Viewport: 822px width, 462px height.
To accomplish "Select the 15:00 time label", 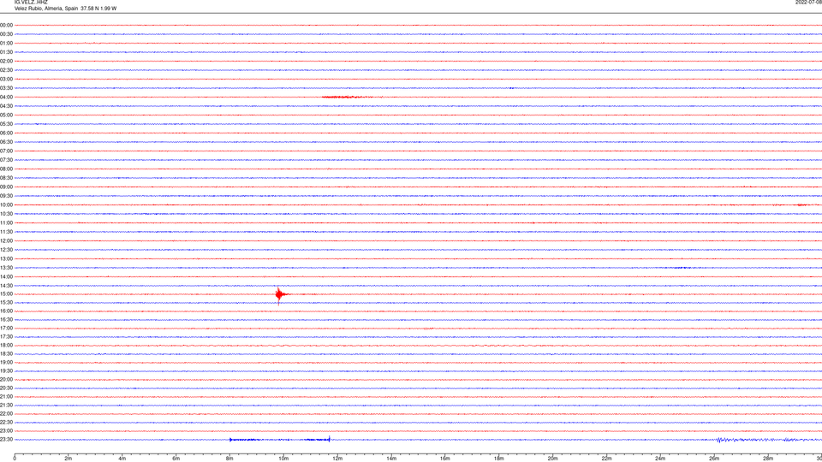I will (6, 293).
